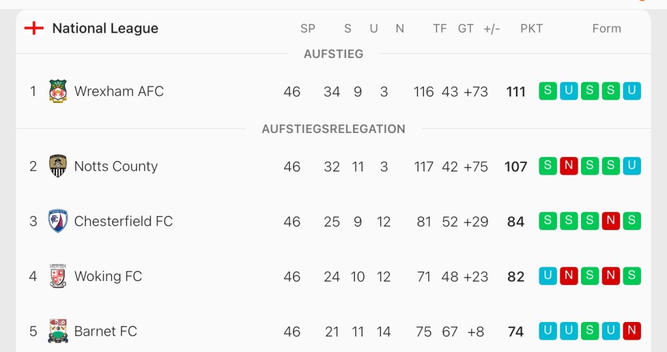Click the PKT column header

532,29
